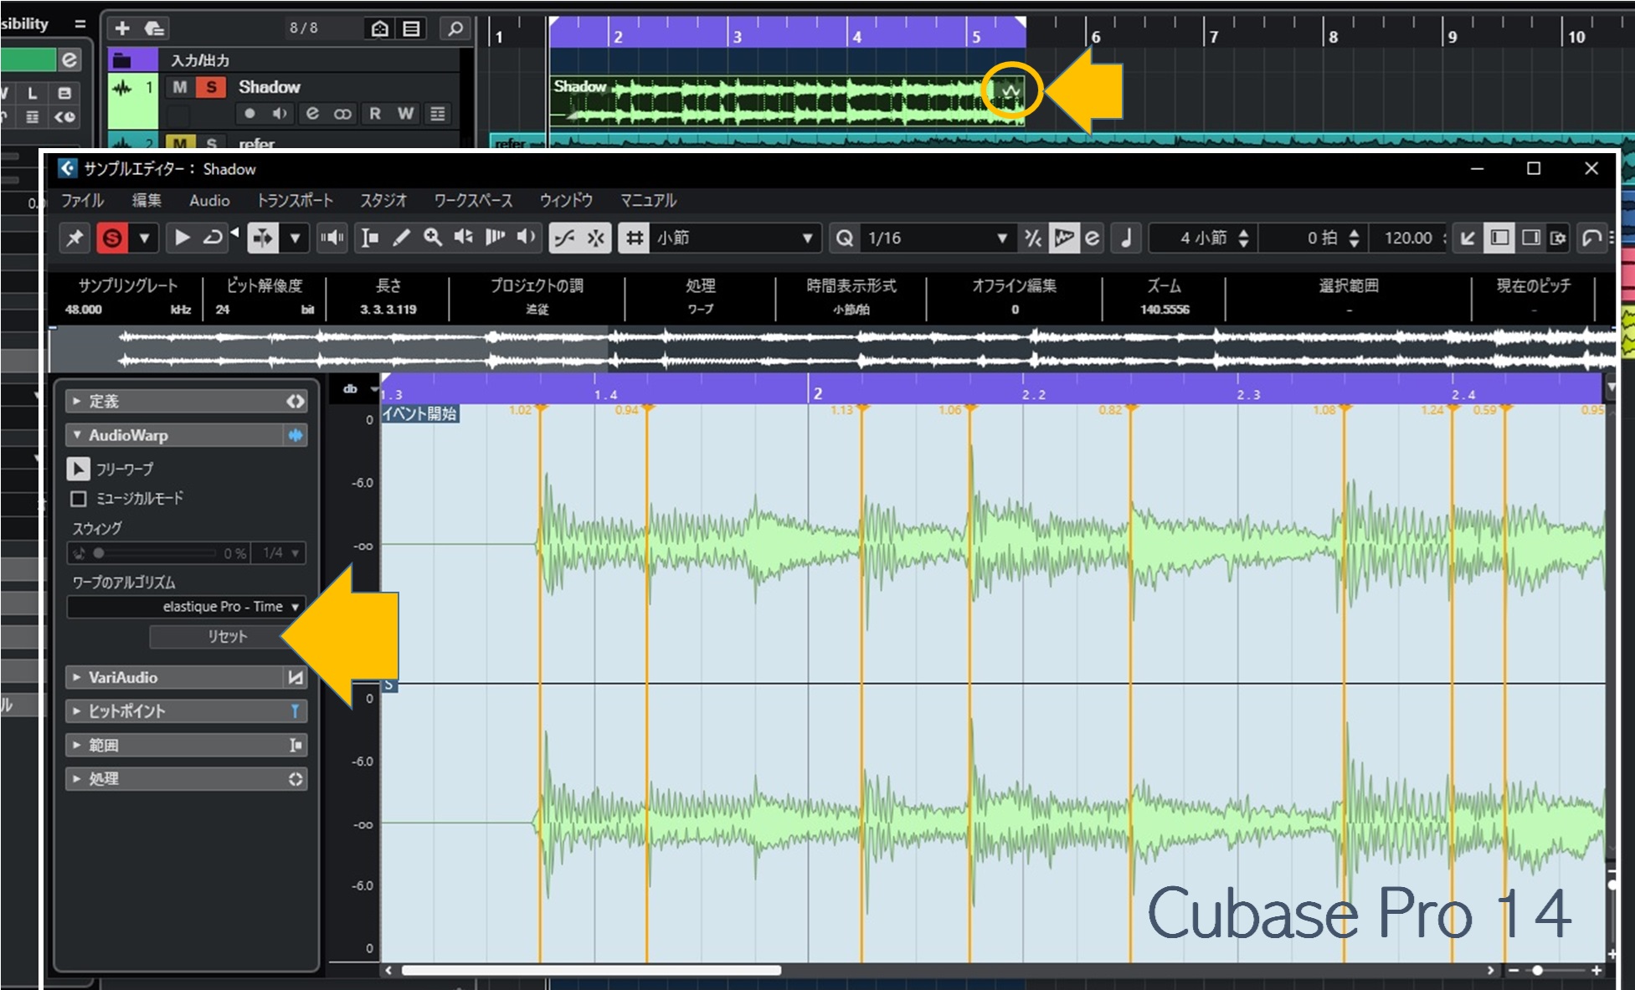1635x990 pixels.
Task: Adjust horizontal zoom slider at bottom right
Action: coord(1537,971)
